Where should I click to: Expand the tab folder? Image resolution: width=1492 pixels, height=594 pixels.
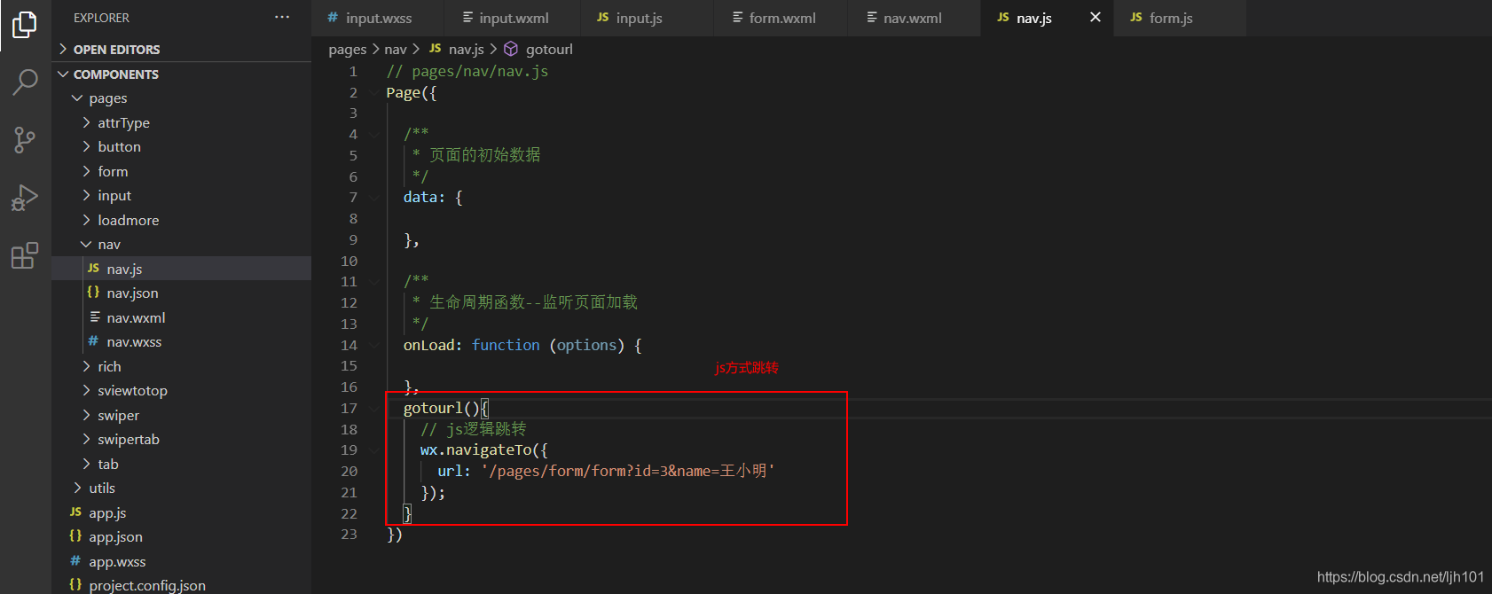(x=181, y=464)
